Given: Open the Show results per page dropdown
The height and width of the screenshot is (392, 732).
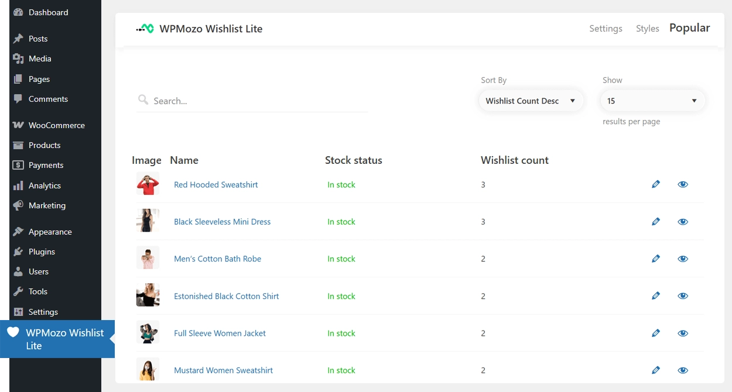Looking at the screenshot, I should coord(653,101).
